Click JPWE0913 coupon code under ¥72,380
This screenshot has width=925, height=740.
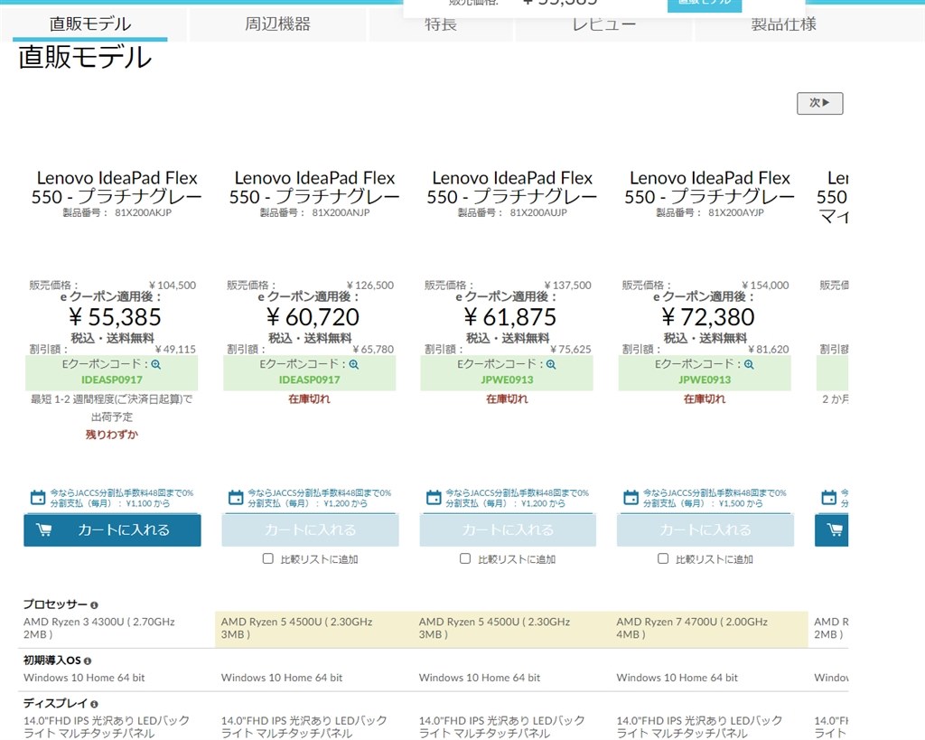[x=705, y=380]
